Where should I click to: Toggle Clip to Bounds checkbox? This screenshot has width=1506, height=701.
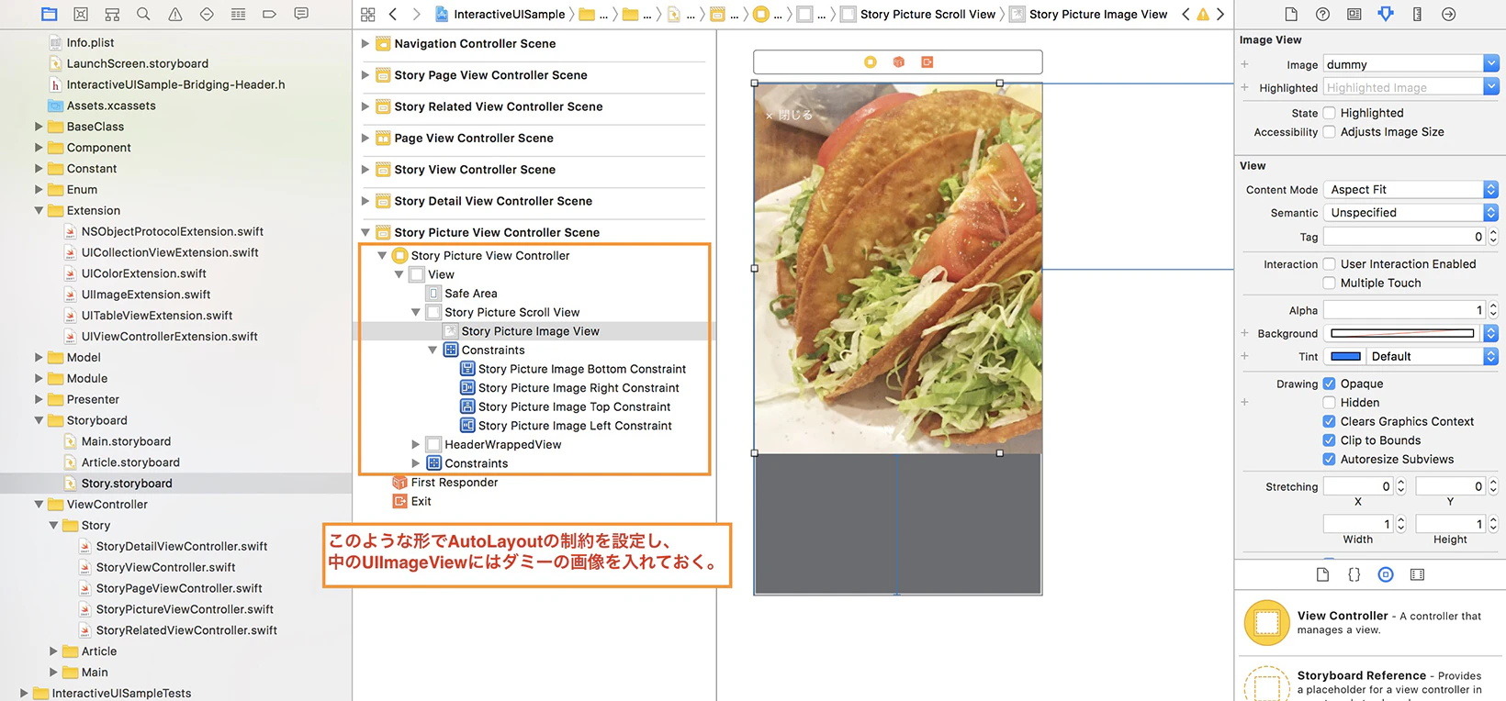(x=1329, y=440)
